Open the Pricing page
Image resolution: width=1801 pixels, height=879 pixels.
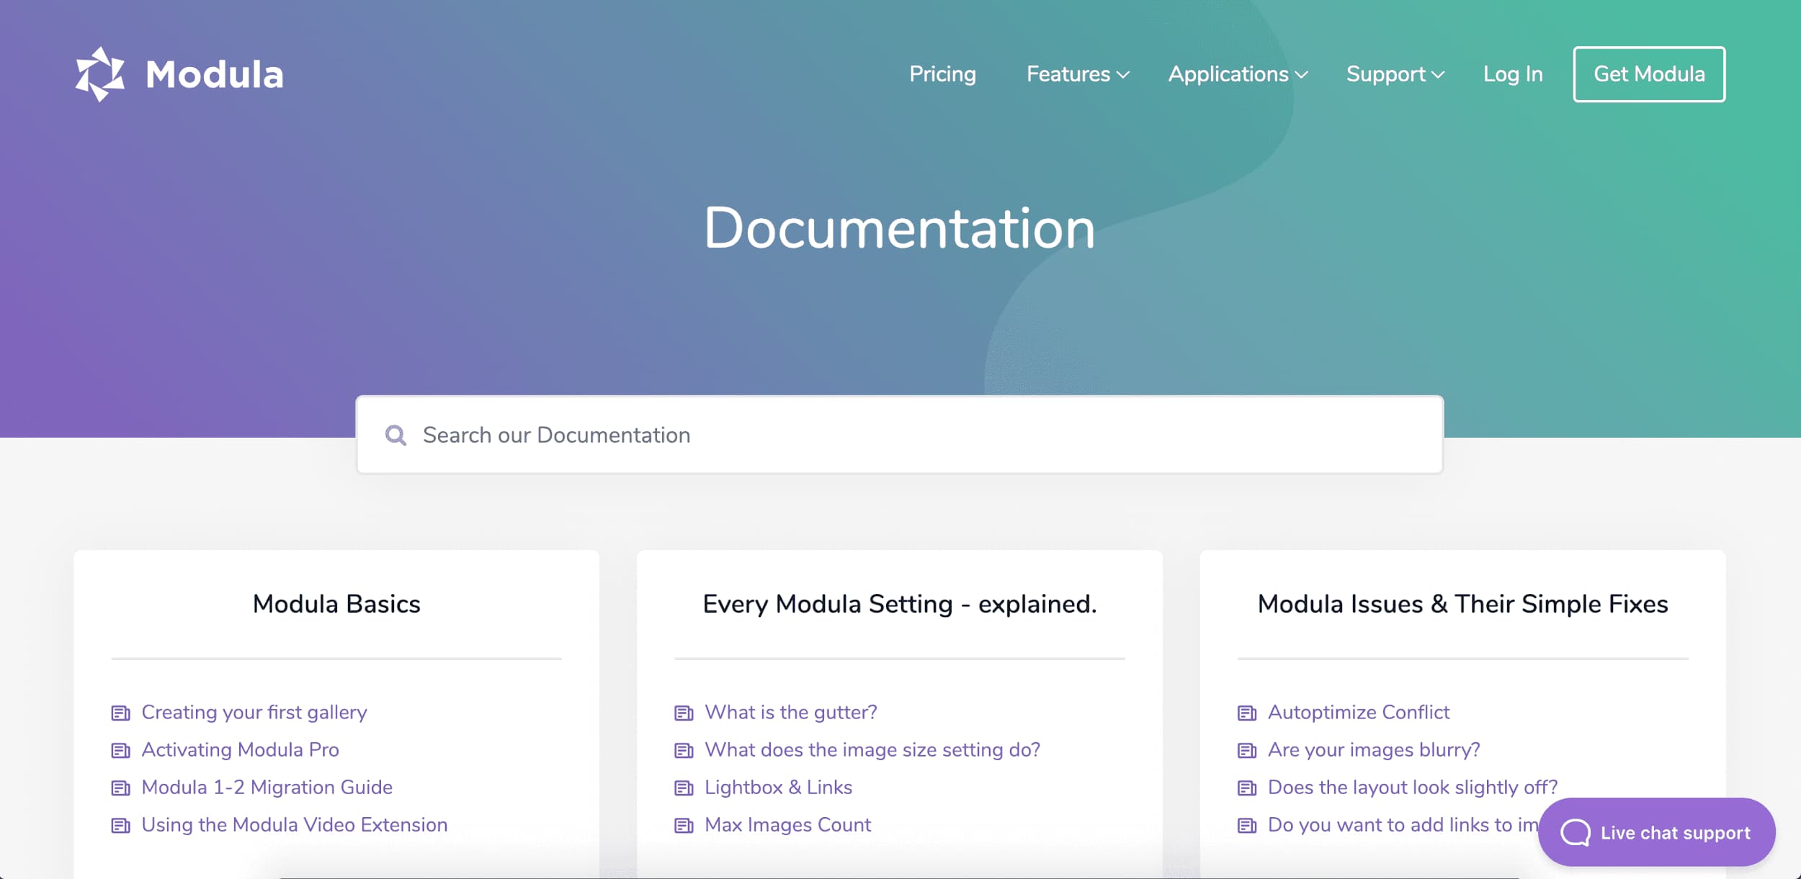[943, 72]
